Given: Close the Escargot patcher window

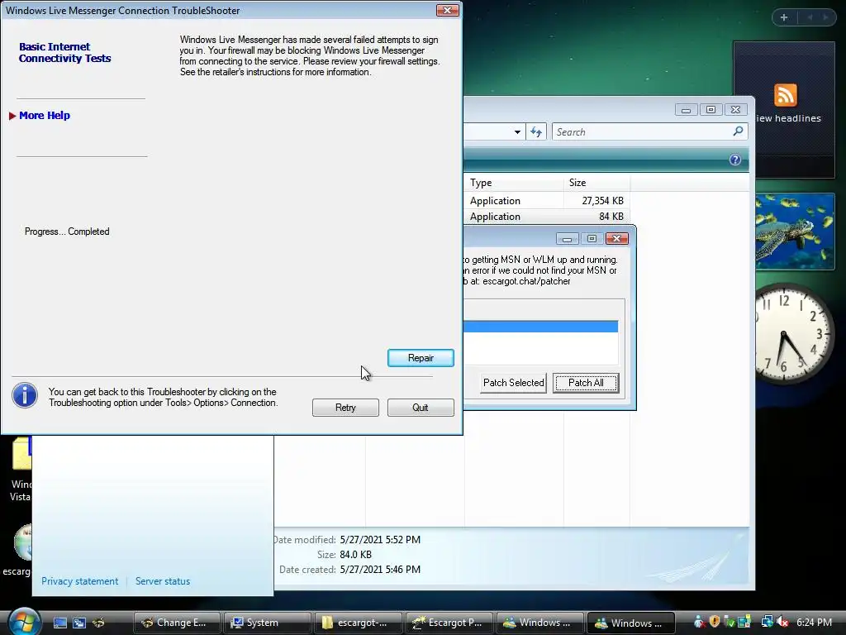Looking at the screenshot, I should pos(616,239).
